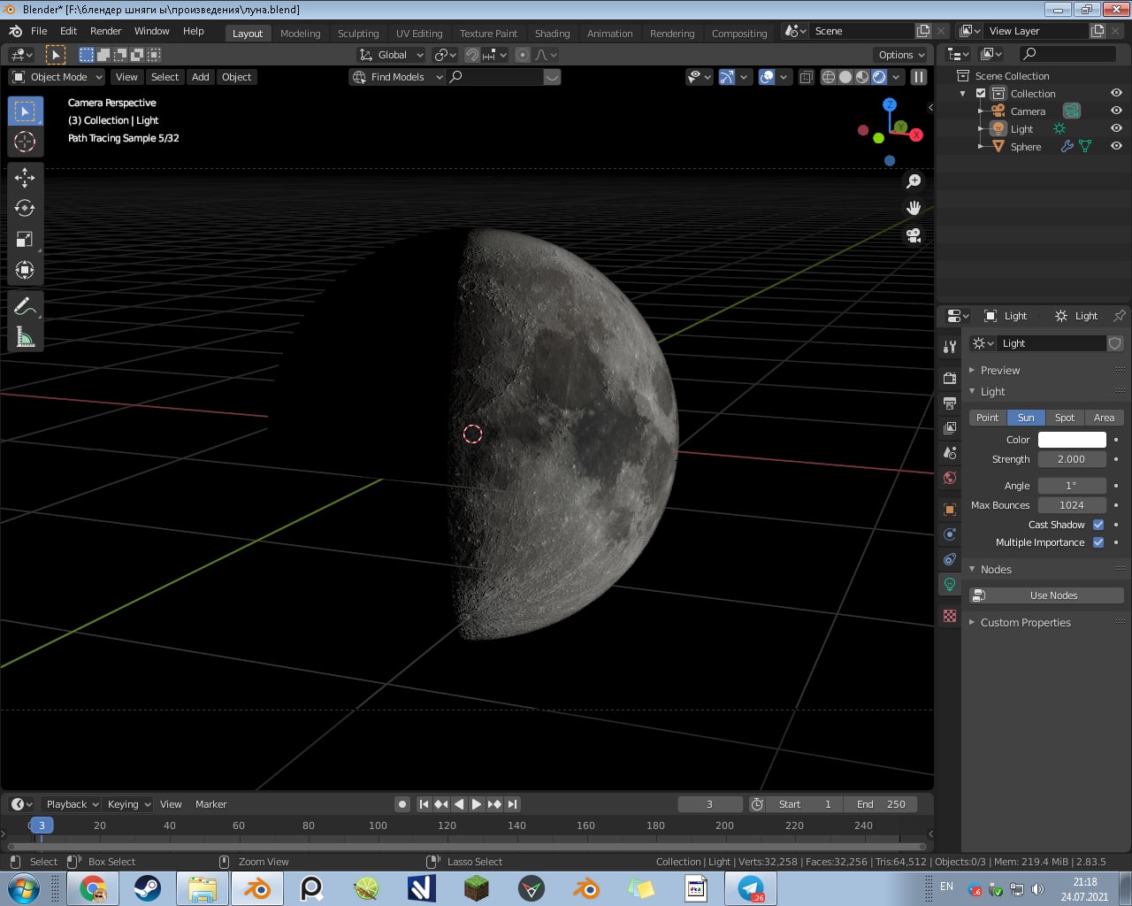Open the Global transform orientation dropdown

[392, 55]
